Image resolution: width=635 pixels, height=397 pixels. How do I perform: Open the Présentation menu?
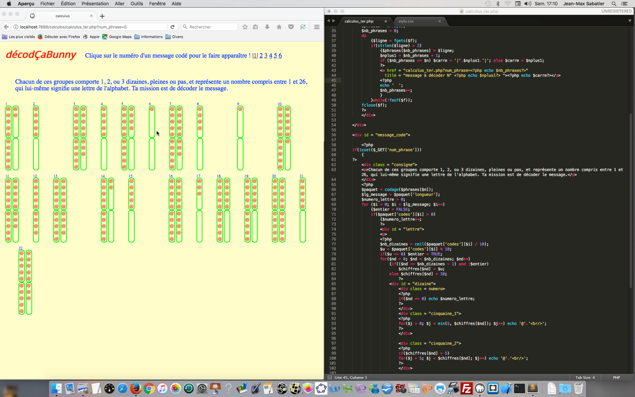coord(95,3)
